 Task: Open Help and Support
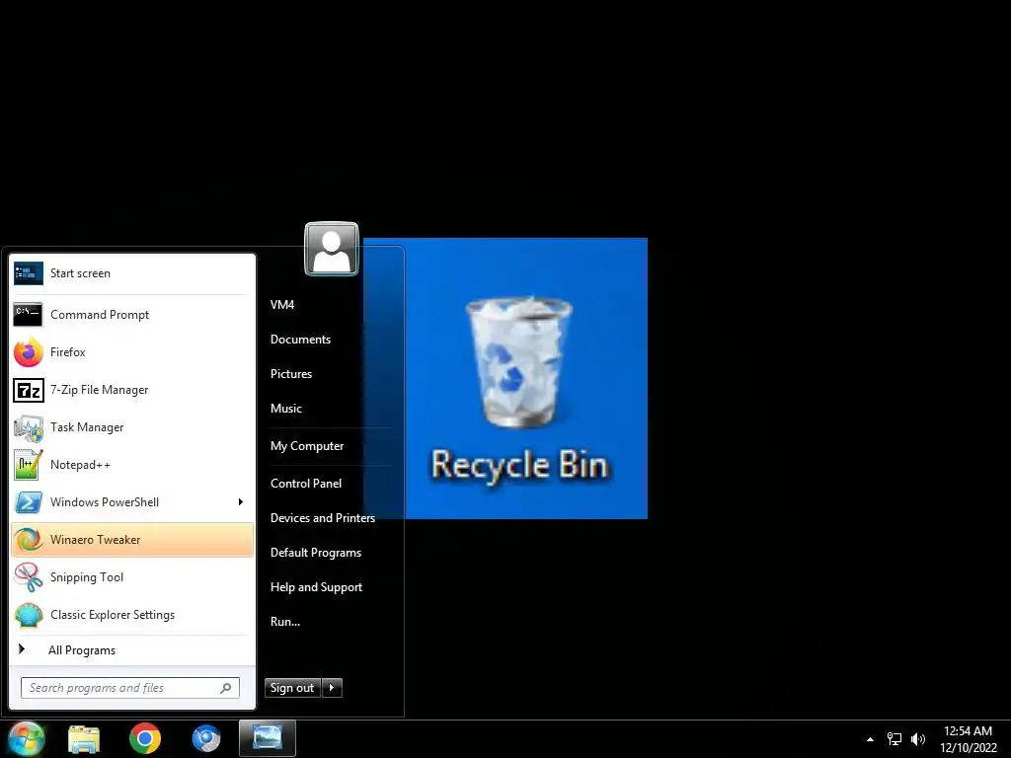coord(316,587)
